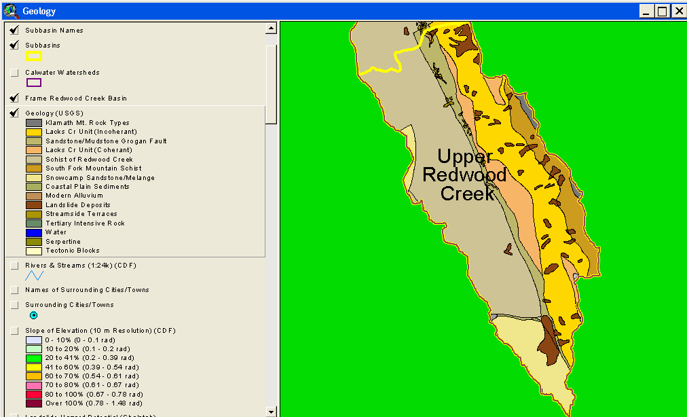687x417 pixels.
Task: Select Frame Redwood Creek Basin label
Action: (76, 98)
